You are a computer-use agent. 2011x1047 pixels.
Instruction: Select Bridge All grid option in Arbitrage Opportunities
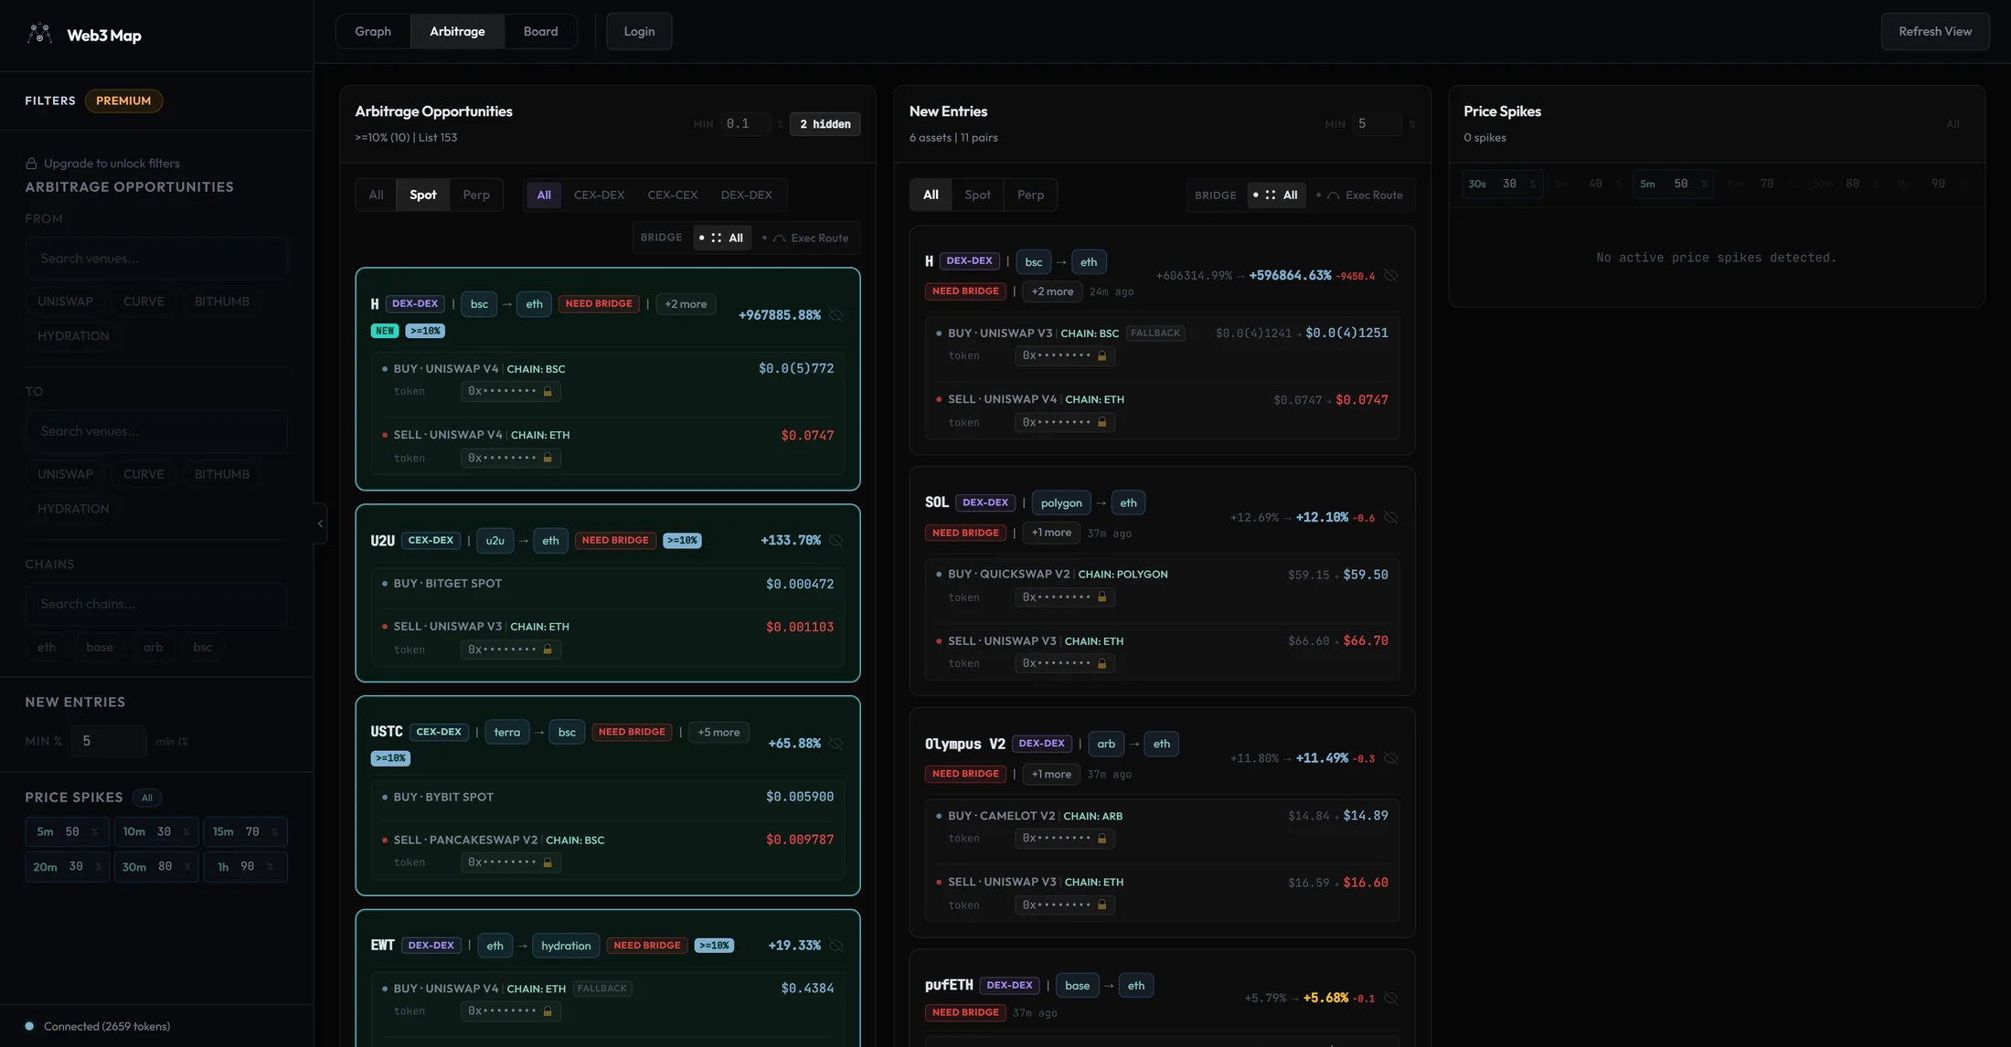pyautogui.click(x=722, y=238)
